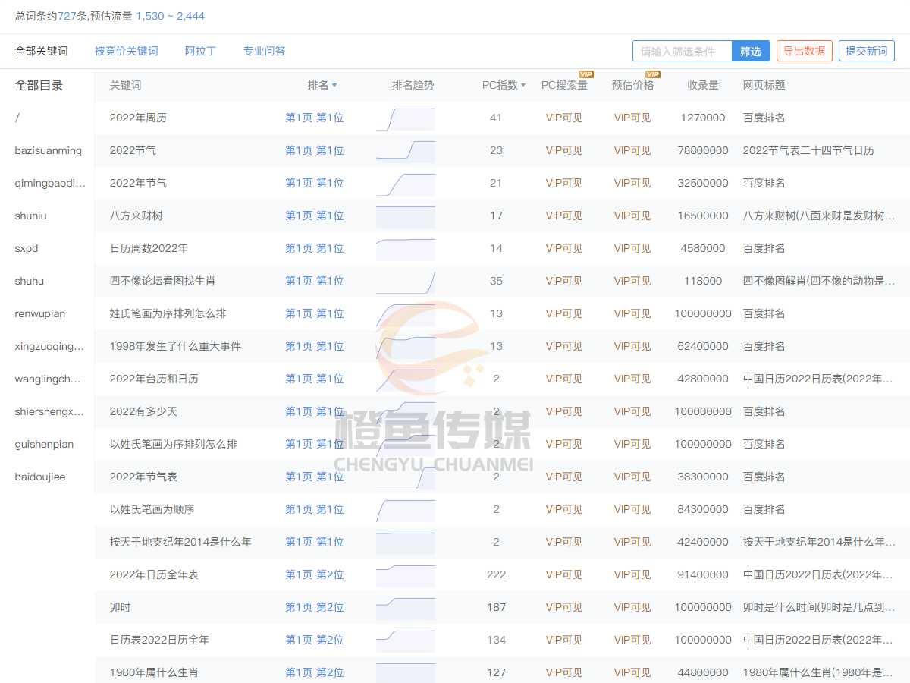Select shuhu directory in sidebar
This screenshot has width=910, height=683.
[30, 282]
